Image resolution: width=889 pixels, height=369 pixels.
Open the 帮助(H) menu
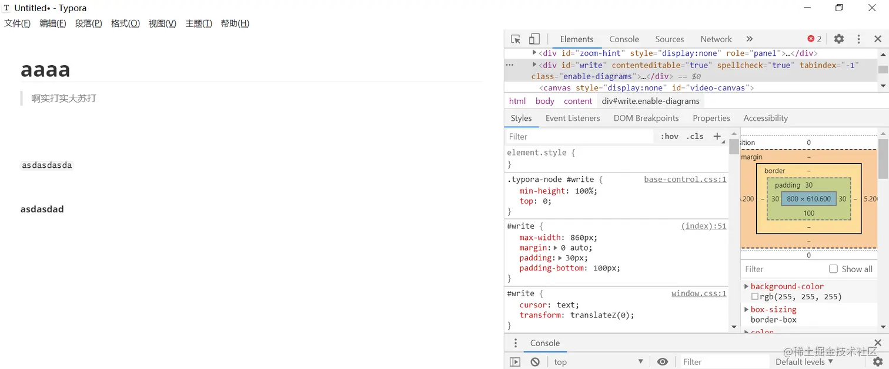coord(235,23)
